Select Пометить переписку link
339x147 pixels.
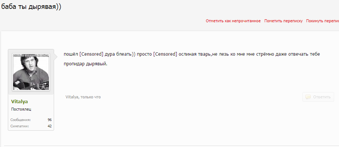click(283, 21)
